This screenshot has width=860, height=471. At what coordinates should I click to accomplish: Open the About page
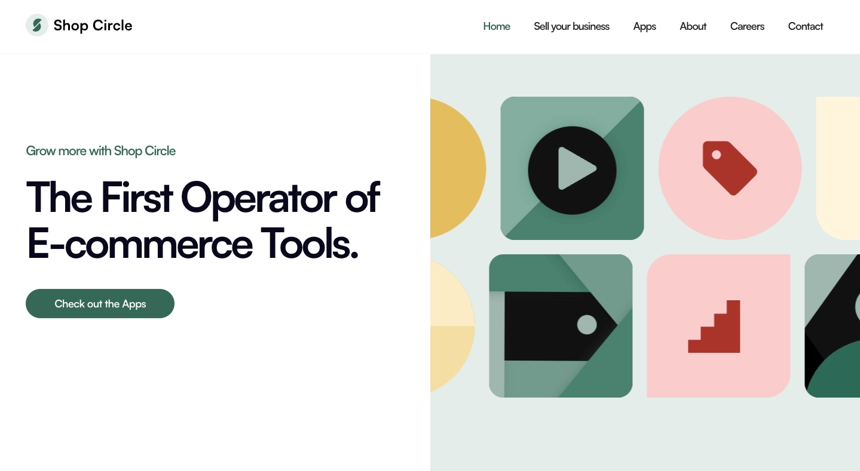(693, 26)
